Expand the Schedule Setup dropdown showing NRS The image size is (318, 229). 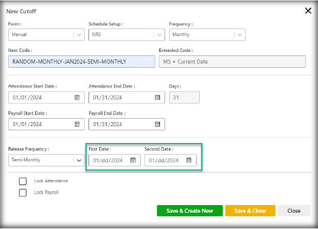[159, 35]
